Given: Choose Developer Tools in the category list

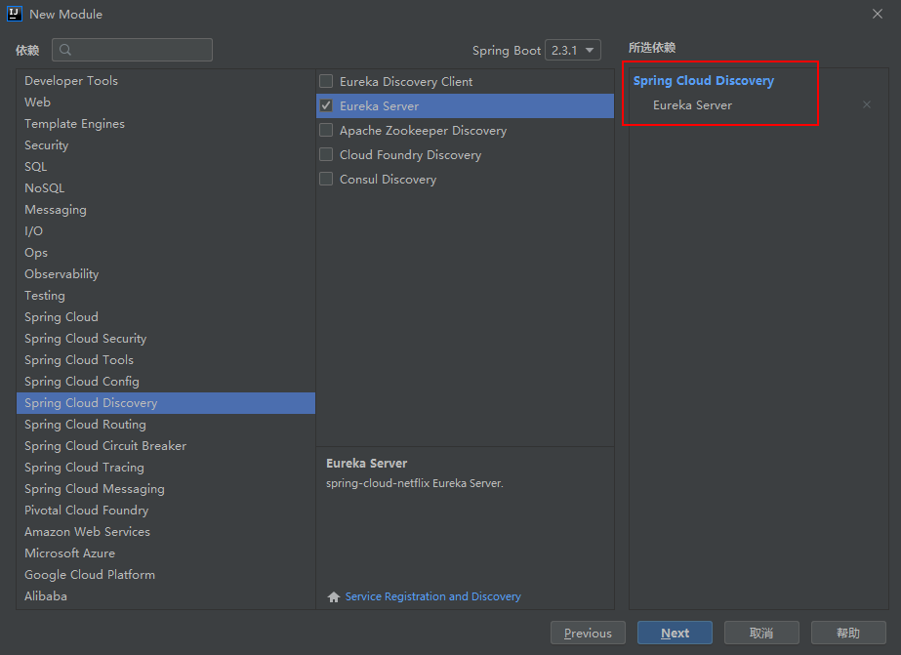Looking at the screenshot, I should point(71,81).
